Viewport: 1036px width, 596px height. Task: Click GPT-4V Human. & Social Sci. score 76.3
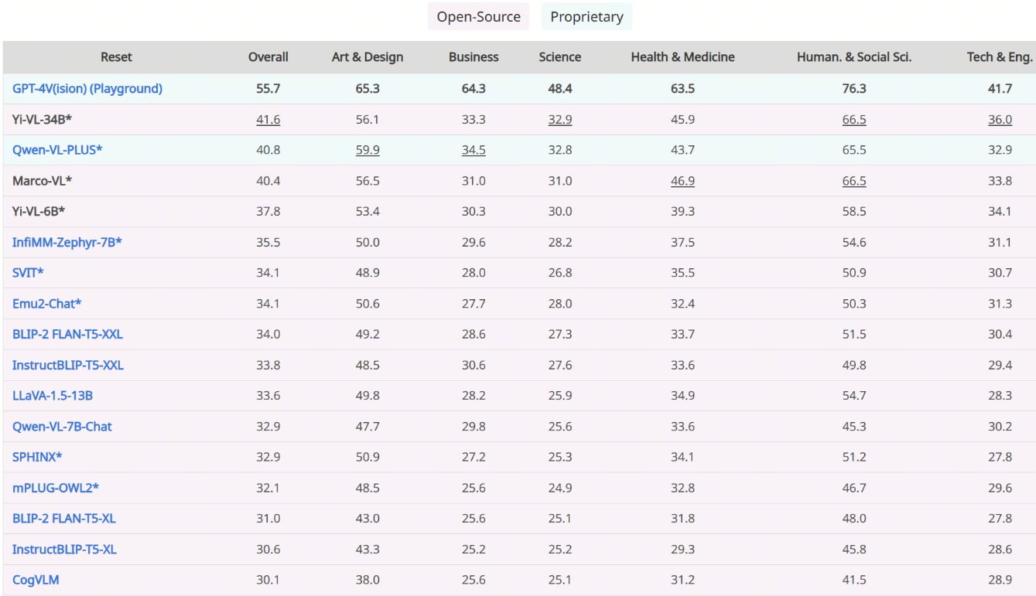pyautogui.click(x=854, y=89)
